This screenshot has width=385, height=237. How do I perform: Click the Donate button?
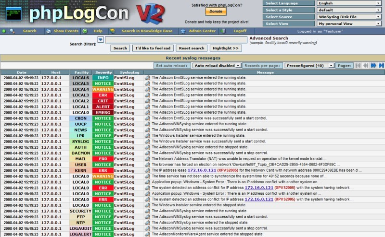(216, 12)
